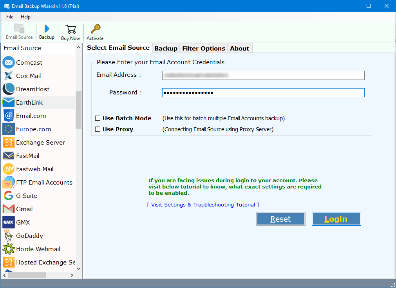Choose Fastweb Mail label in list
Screen dimensions: 396x288
coord(35,169)
